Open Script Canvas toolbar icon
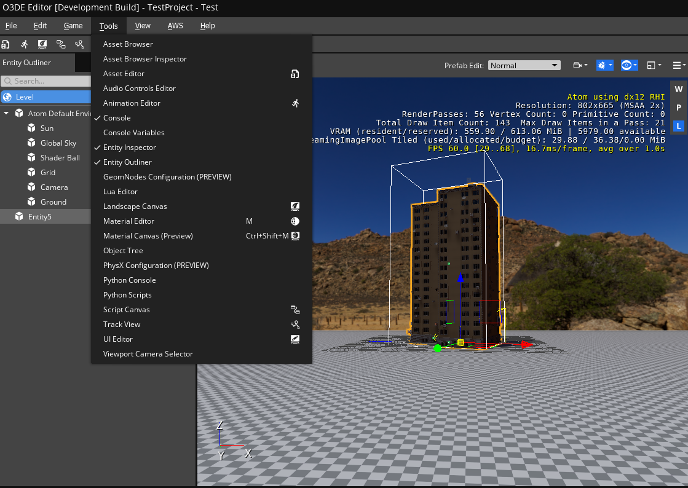688x488 pixels. point(61,44)
